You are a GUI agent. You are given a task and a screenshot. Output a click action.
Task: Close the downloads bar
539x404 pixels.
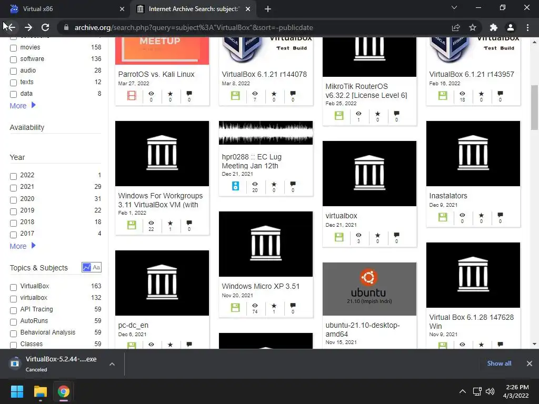[530, 363]
